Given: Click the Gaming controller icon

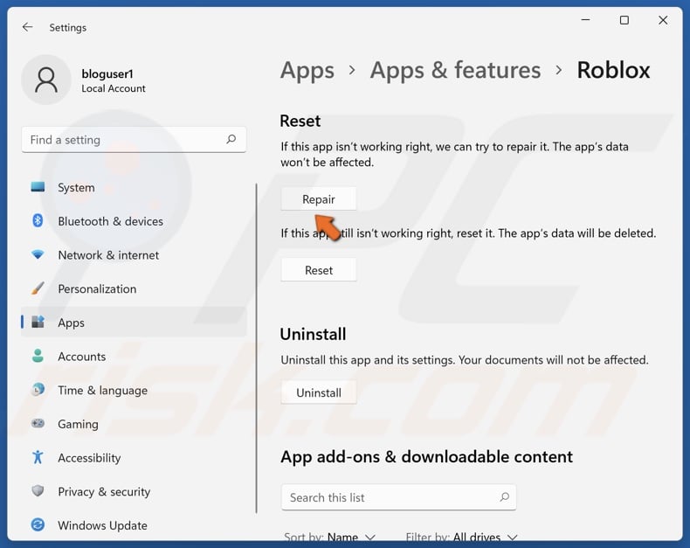Looking at the screenshot, I should [x=38, y=424].
